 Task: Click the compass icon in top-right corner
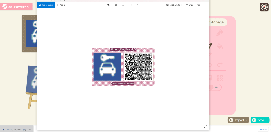(x=264, y=7)
